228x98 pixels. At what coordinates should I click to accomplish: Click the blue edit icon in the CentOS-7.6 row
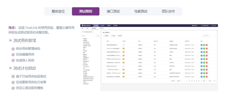click(202, 48)
